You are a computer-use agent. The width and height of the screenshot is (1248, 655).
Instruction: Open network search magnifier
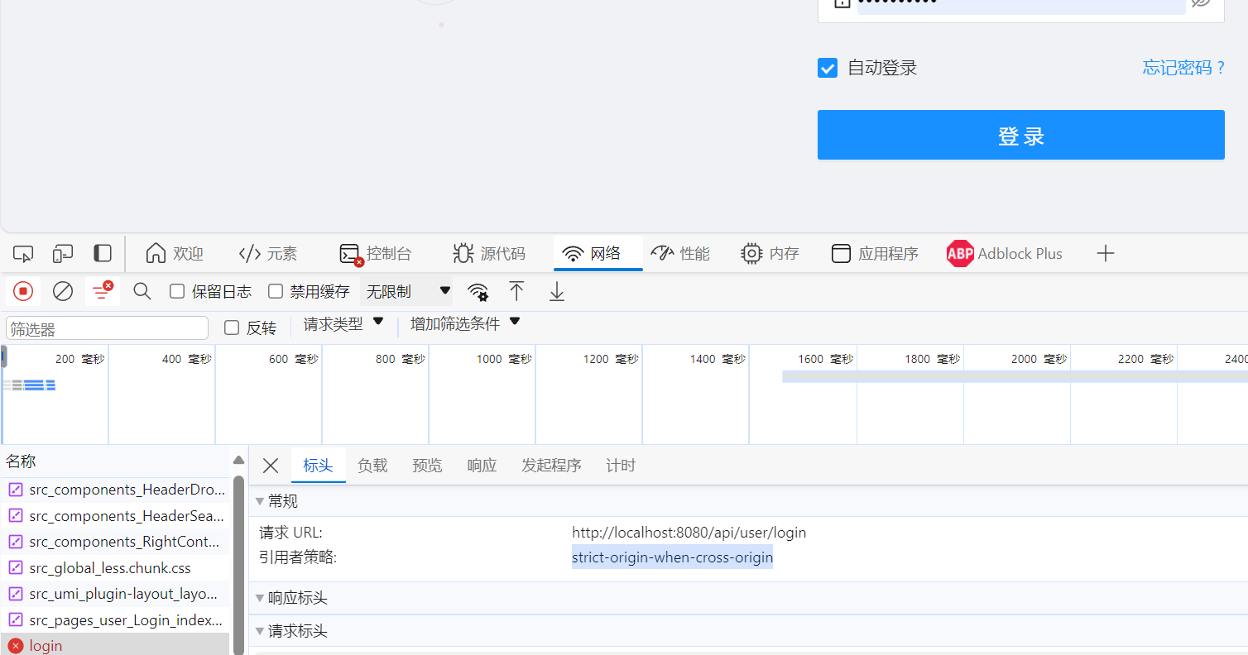[x=142, y=291]
